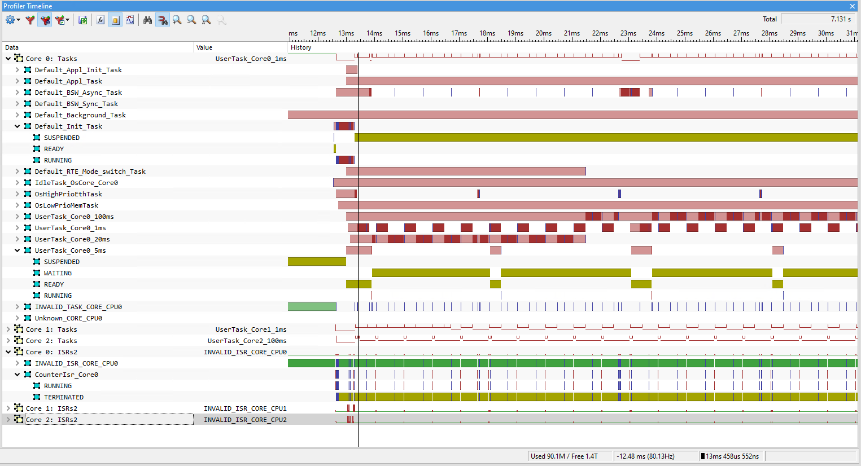
Task: Toggle the yellow cylinder data button
Action: tap(115, 20)
